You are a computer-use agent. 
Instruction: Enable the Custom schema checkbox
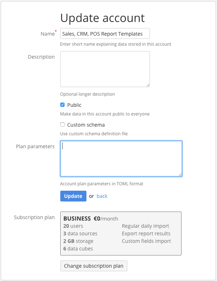pyautogui.click(x=62, y=125)
